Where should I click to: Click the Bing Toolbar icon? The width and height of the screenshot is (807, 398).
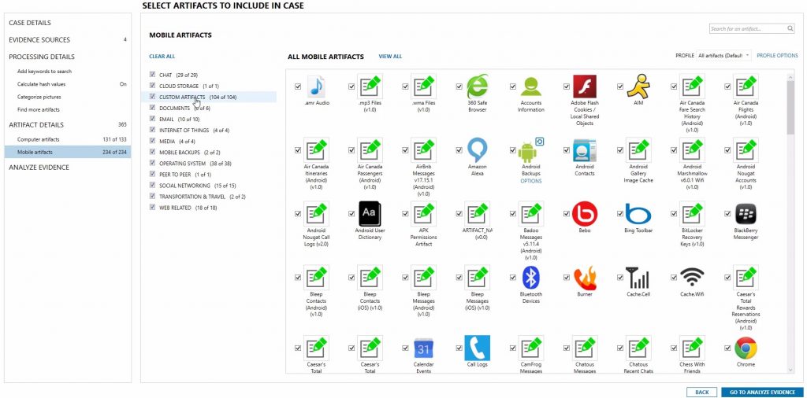click(638, 214)
